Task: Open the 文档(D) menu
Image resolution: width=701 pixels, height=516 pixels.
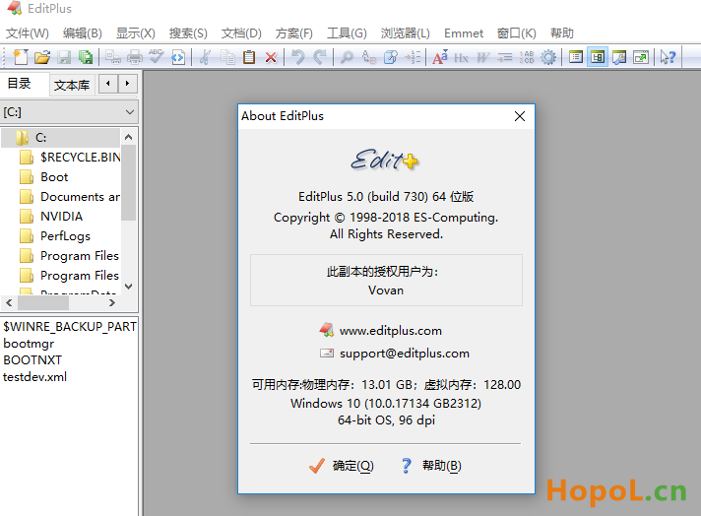Action: (x=241, y=33)
